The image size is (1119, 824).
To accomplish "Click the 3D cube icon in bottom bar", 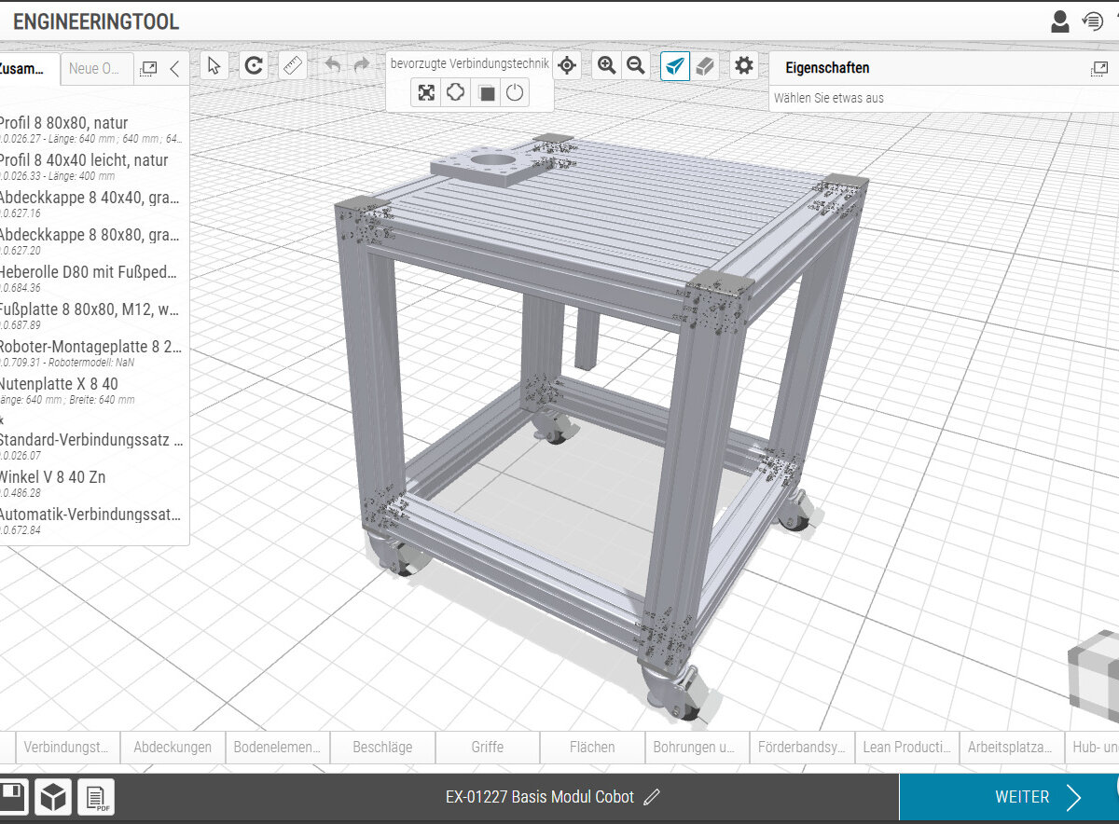I will (53, 797).
